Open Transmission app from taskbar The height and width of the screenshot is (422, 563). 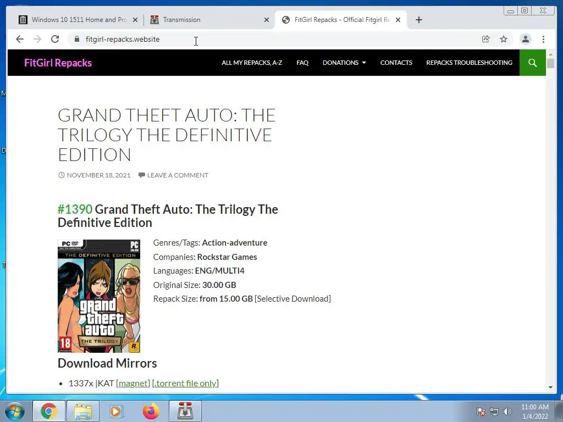click(185, 411)
